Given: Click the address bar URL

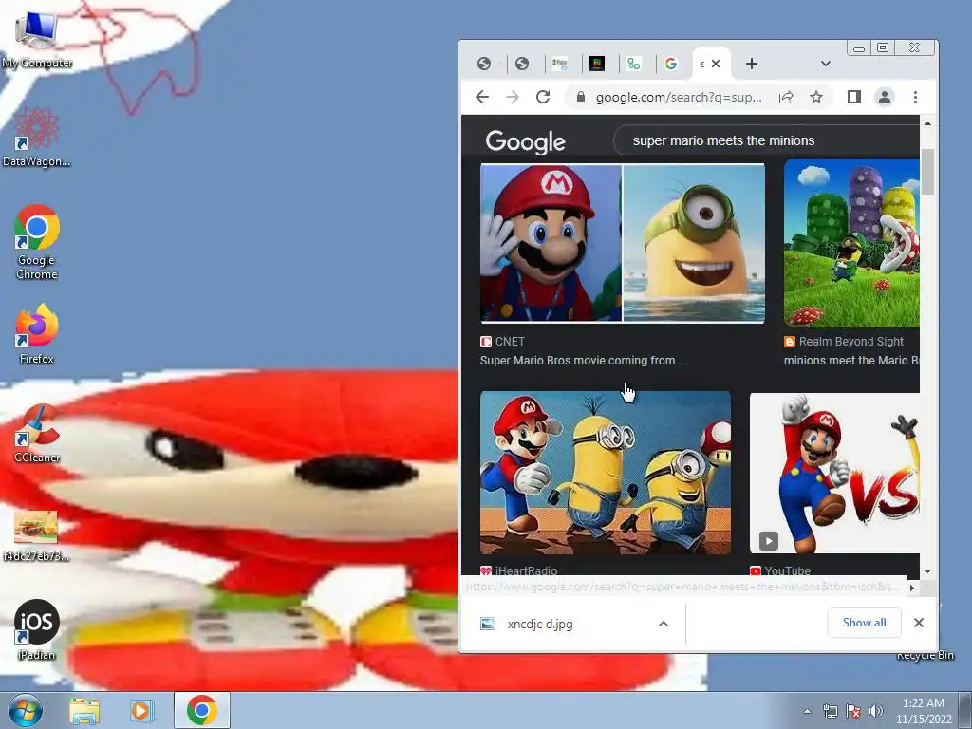Looking at the screenshot, I should (x=679, y=98).
